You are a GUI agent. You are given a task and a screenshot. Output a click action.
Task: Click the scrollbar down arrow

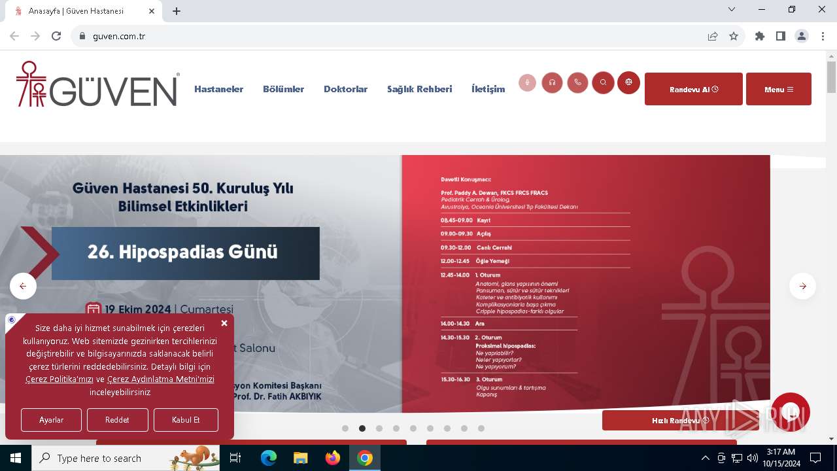(x=831, y=439)
